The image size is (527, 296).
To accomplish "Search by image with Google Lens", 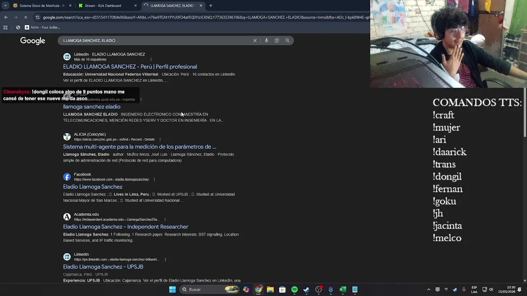I will (277, 41).
